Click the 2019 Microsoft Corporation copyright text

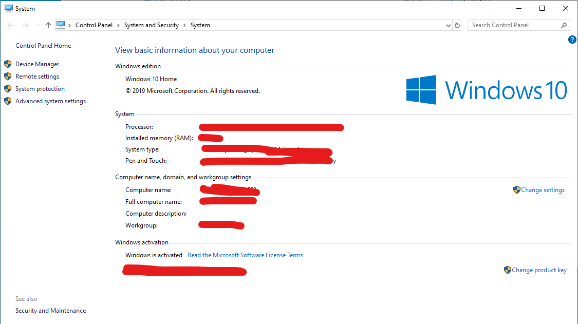pyautogui.click(x=193, y=91)
